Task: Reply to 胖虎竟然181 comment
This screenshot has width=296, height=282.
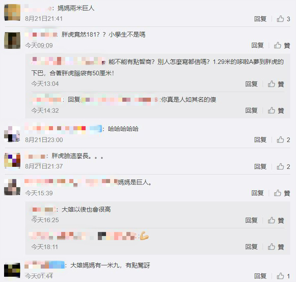Action: click(x=258, y=46)
